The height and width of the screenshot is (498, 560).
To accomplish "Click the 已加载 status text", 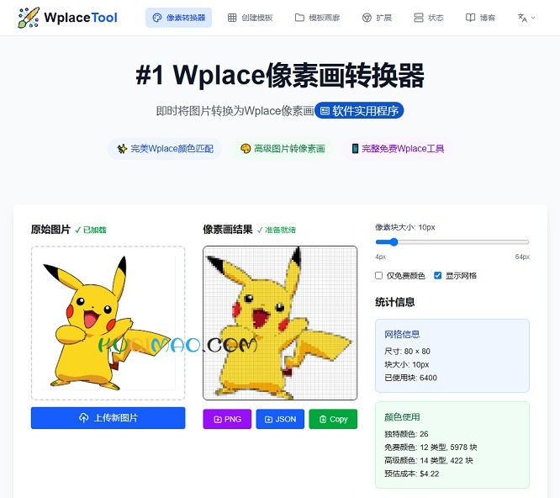I will pos(91,230).
